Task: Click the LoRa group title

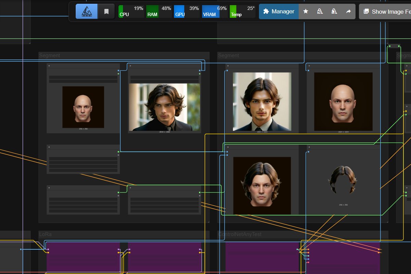Action: [x=45, y=234]
